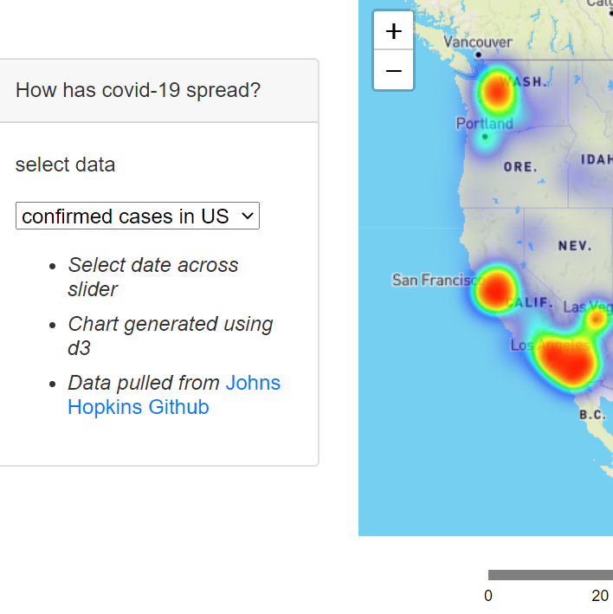Screen dimensions: 613x614
Task: Click the Vancouver city dot marker
Action: pyautogui.click(x=478, y=55)
